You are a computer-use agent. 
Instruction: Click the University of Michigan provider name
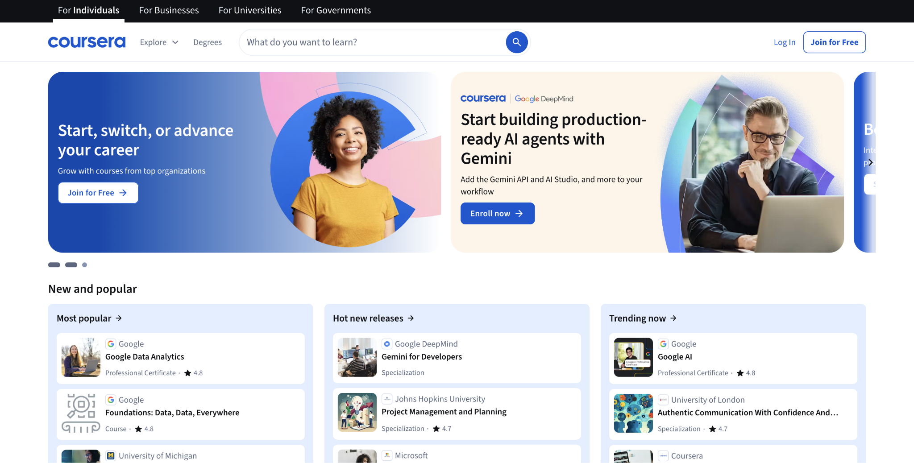(158, 455)
